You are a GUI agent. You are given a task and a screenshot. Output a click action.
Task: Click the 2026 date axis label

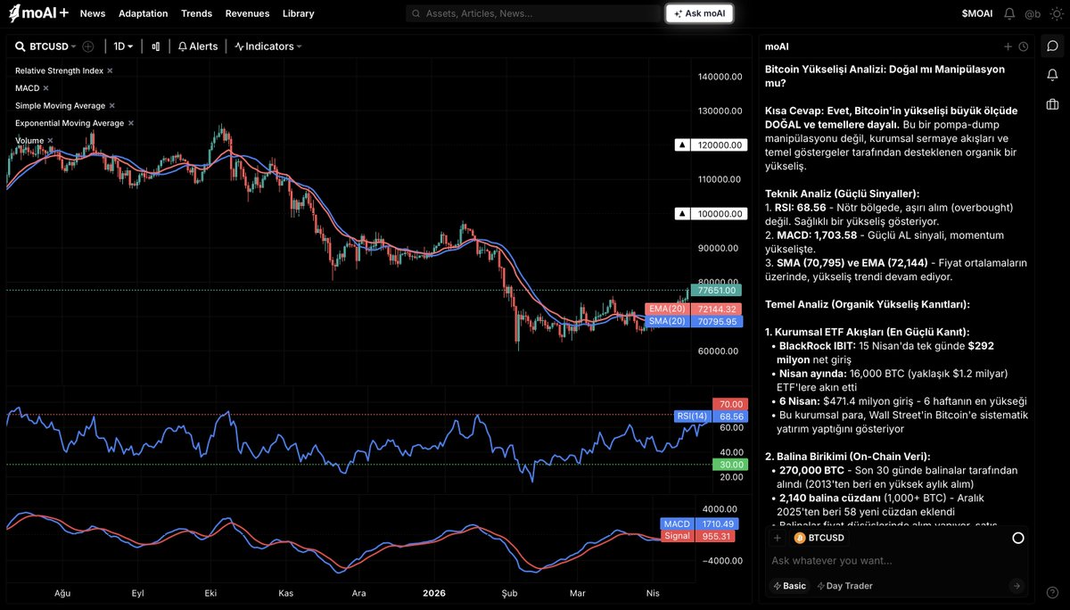tap(433, 593)
